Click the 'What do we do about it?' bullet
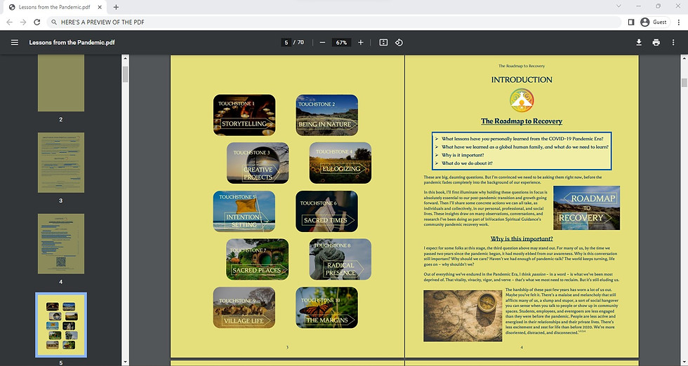The image size is (688, 366). tap(467, 163)
